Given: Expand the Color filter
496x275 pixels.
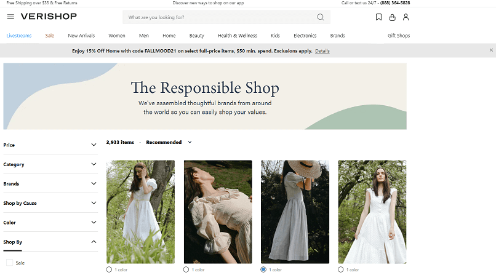Looking at the screenshot, I should click(50, 223).
